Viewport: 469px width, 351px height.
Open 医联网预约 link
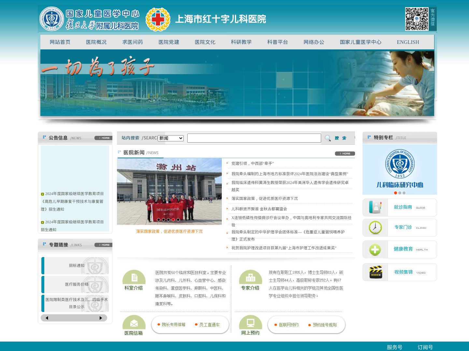coord(289,325)
